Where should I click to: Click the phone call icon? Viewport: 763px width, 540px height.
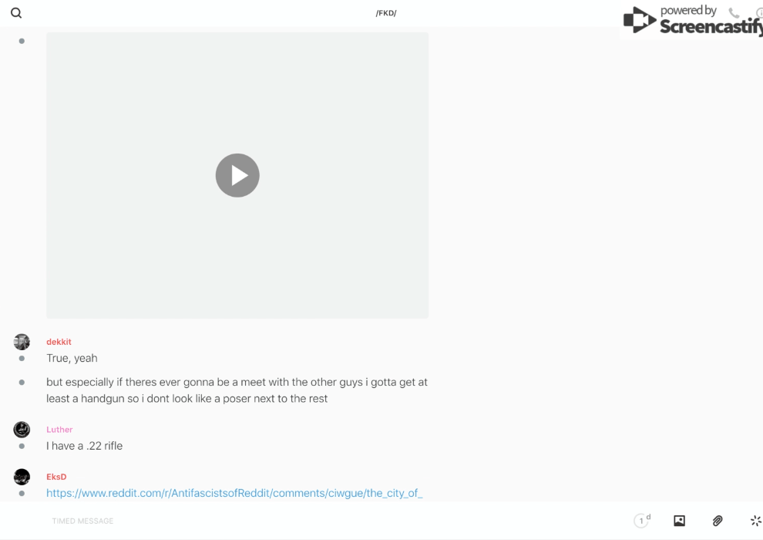[734, 13]
